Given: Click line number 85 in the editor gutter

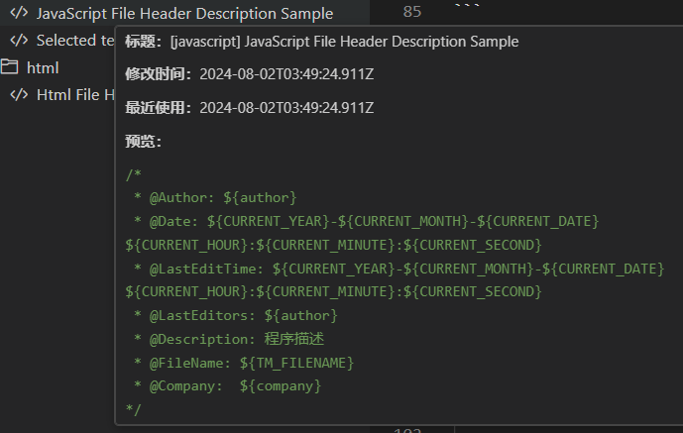Looking at the screenshot, I should [412, 12].
